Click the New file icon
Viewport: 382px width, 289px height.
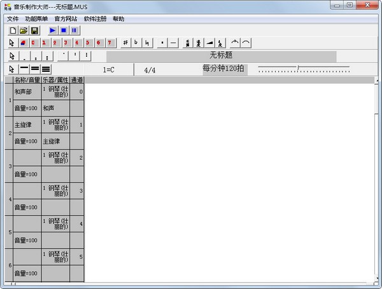[12, 30]
